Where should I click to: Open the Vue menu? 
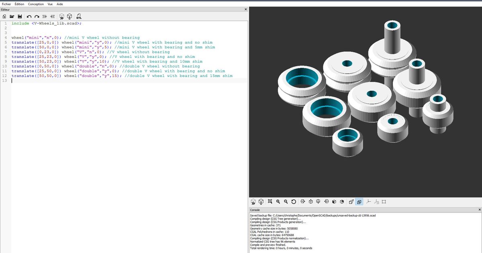[x=50, y=4]
